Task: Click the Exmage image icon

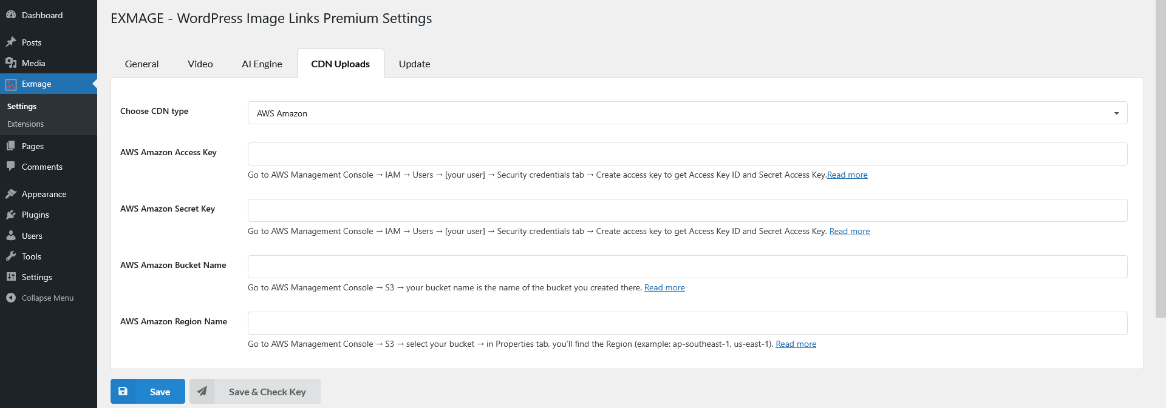Action: (x=11, y=84)
